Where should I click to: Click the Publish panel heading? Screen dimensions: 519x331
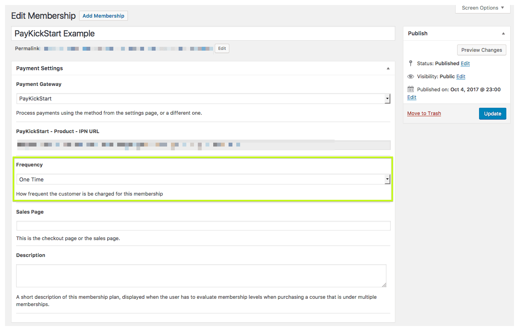pyautogui.click(x=418, y=33)
